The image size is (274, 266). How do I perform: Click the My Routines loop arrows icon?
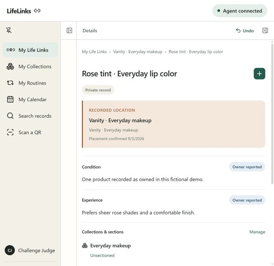tap(10, 83)
